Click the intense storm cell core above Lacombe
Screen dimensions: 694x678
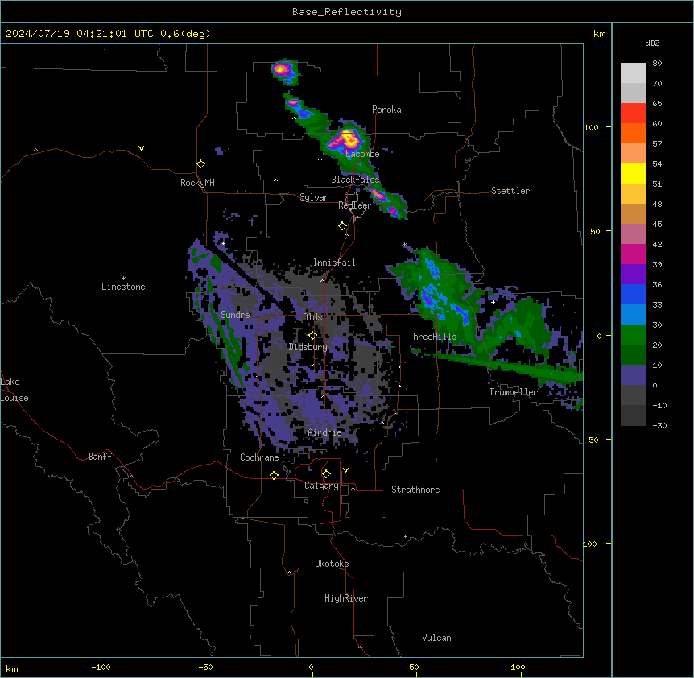point(348,139)
